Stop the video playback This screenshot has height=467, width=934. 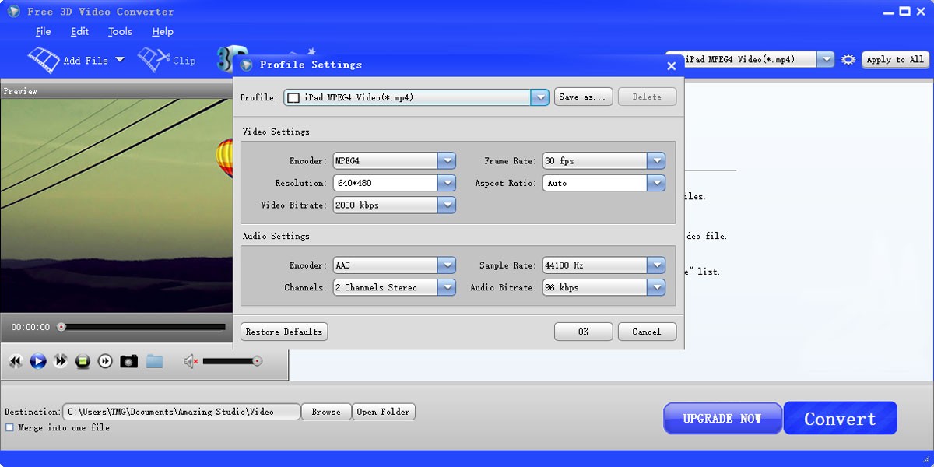(84, 360)
